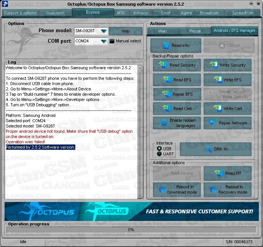The image size is (263, 247).
Task: Click the DRK fix wrench icon
Action: 208,149
